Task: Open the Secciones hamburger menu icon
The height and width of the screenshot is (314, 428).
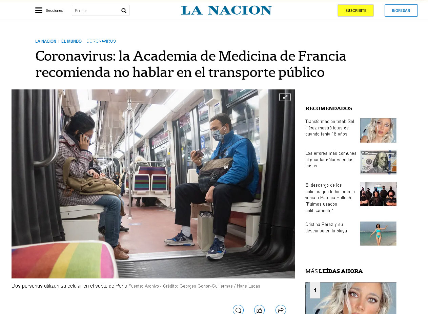Action: pos(39,11)
